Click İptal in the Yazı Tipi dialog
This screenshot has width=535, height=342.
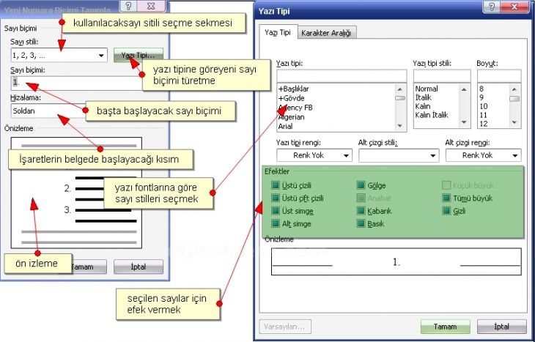tap(501, 326)
